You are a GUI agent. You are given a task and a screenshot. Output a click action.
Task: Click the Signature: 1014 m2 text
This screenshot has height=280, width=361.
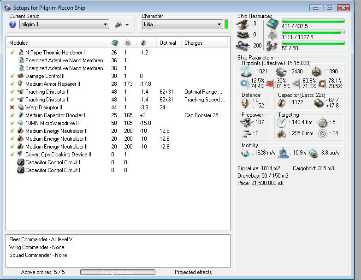pyautogui.click(x=259, y=168)
